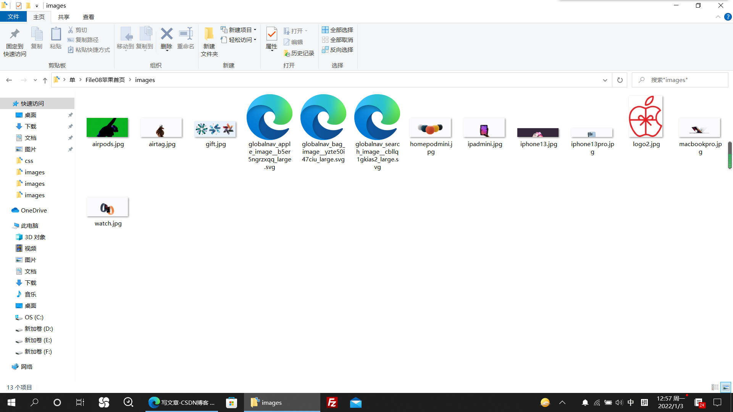The width and height of the screenshot is (733, 412).
Task: Select the logo2.jpg red apple thumbnail
Action: click(646, 117)
